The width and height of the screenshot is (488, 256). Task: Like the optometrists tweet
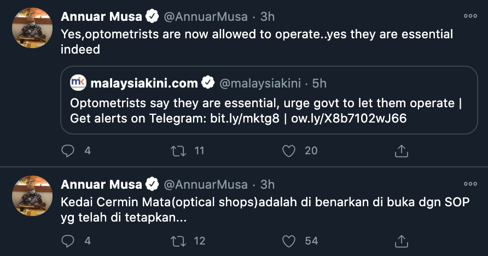click(290, 150)
